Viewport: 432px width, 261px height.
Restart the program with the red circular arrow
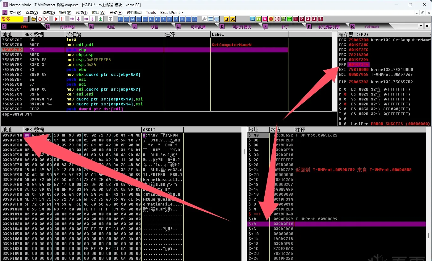click(40, 19)
